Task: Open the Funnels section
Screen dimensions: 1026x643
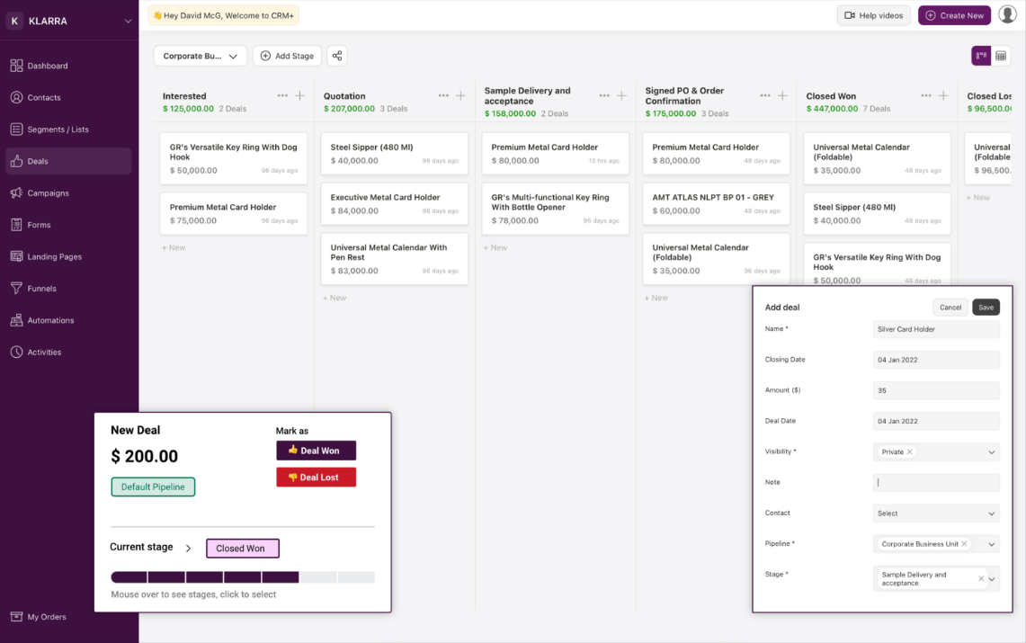Action: coord(40,288)
